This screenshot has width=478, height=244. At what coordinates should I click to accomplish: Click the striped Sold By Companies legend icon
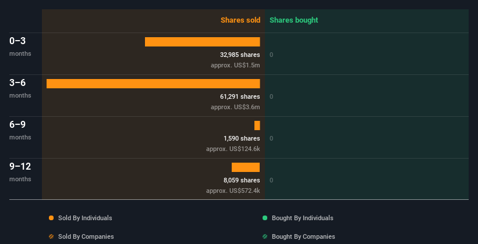[51, 236]
